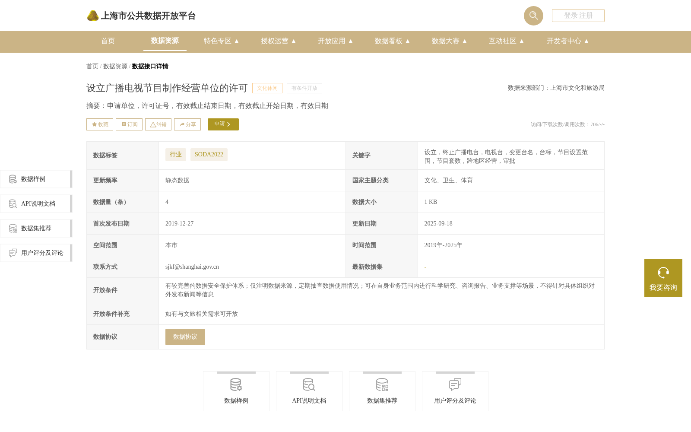Click the 数据样例 database icon in left sidebar

click(x=13, y=179)
